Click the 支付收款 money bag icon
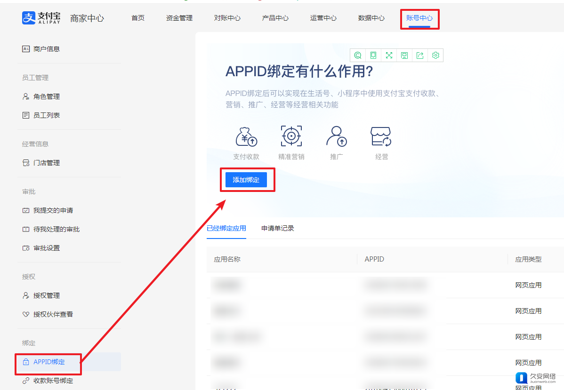This screenshot has height=390, width=564. point(246,136)
